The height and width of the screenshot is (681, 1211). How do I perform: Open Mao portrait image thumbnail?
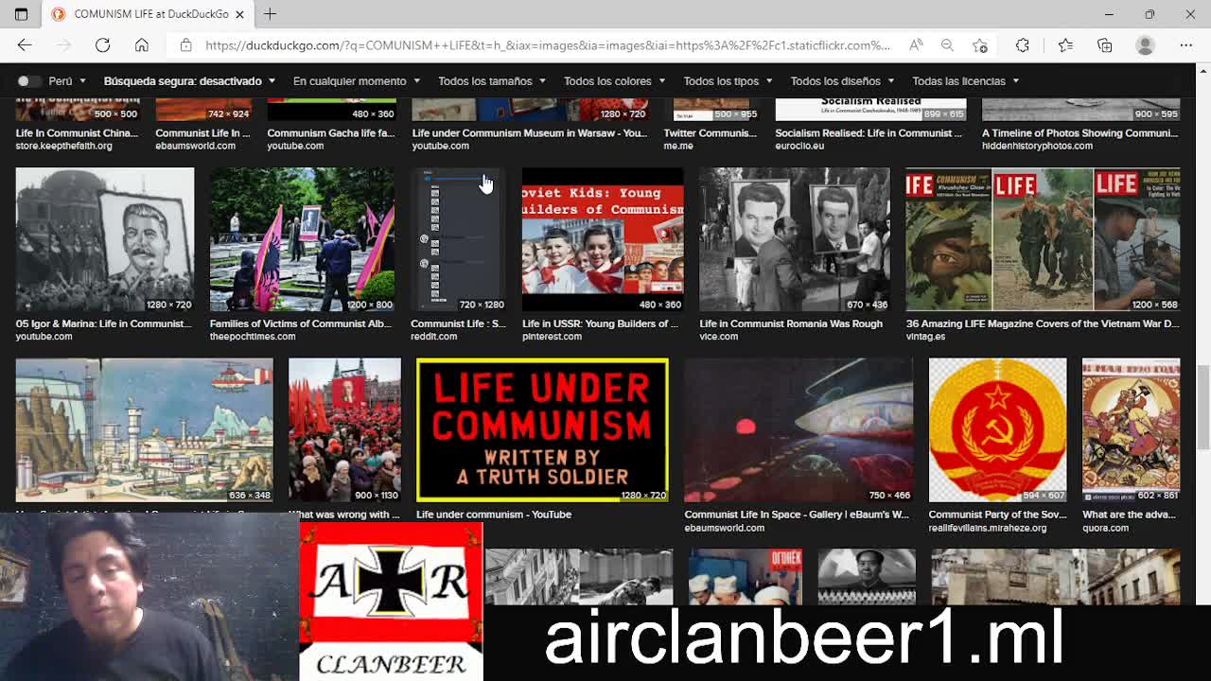point(867,576)
